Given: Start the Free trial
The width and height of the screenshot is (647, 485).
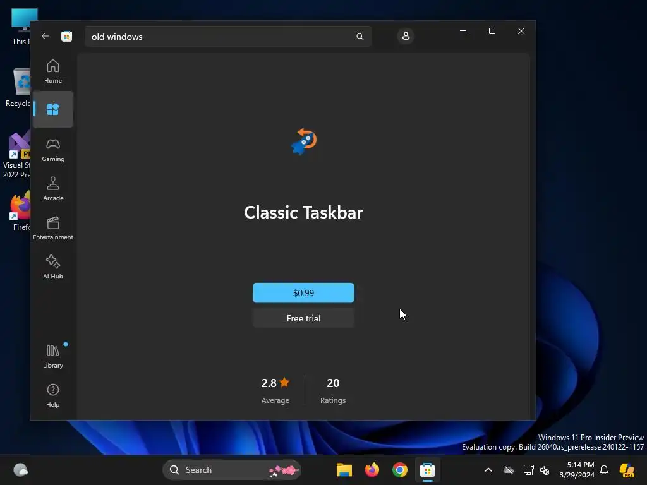Looking at the screenshot, I should pos(303,318).
